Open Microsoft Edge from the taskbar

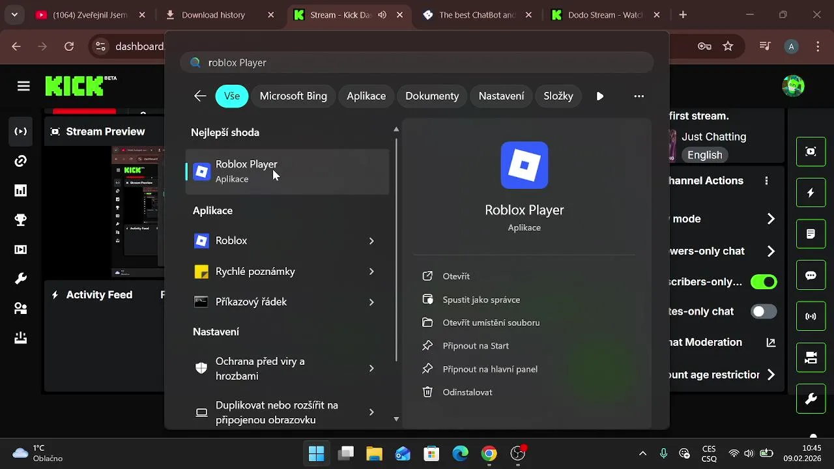460,453
